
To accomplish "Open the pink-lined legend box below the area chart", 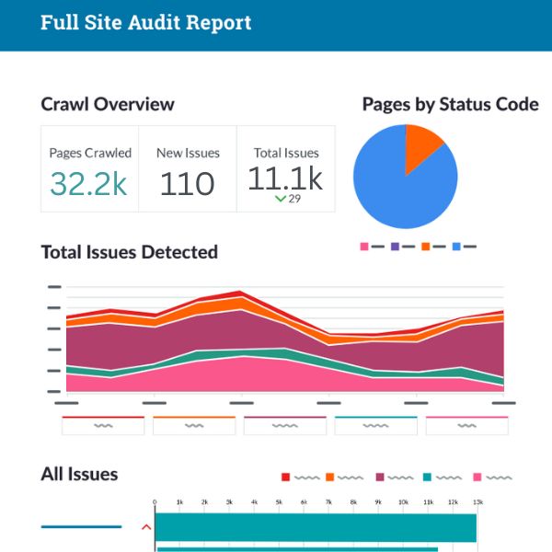I will click(x=467, y=425).
